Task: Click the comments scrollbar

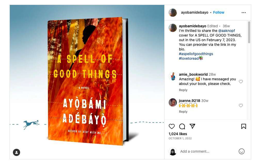Action: point(249,32)
